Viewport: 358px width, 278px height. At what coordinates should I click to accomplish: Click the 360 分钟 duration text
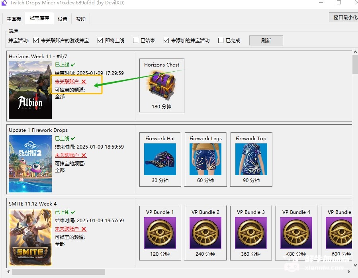tap(251, 254)
